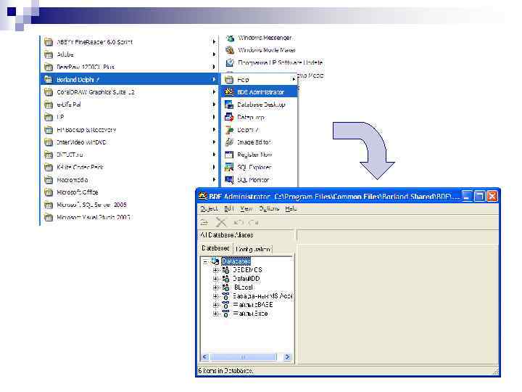The width and height of the screenshot is (522, 392).
Task: Open the INTUIT.ru program group
Action: coord(129,155)
